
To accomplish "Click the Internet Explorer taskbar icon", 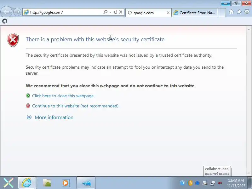I will pos(27,183).
